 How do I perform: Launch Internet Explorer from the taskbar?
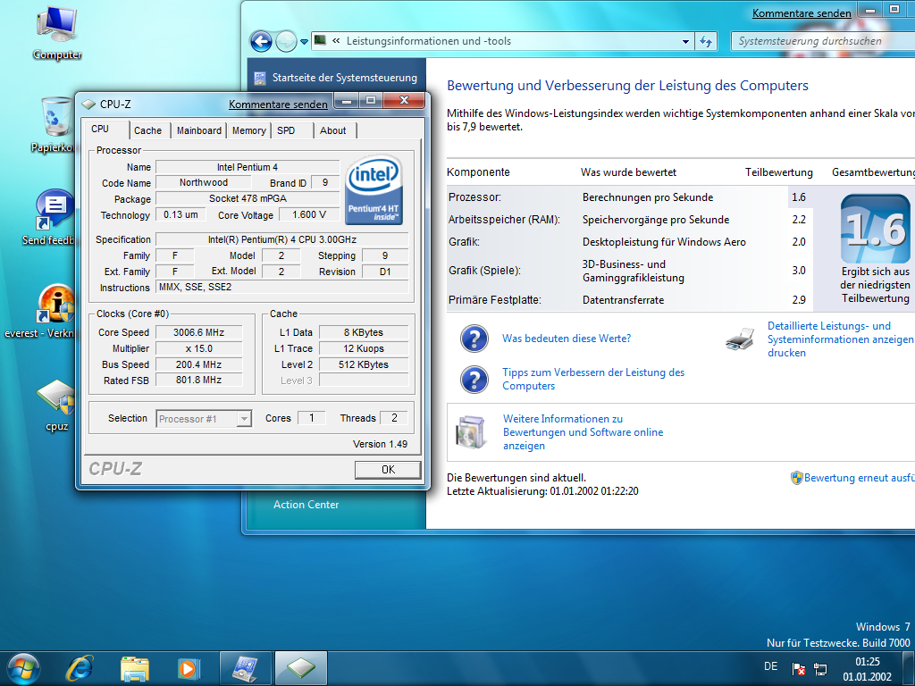coord(80,667)
